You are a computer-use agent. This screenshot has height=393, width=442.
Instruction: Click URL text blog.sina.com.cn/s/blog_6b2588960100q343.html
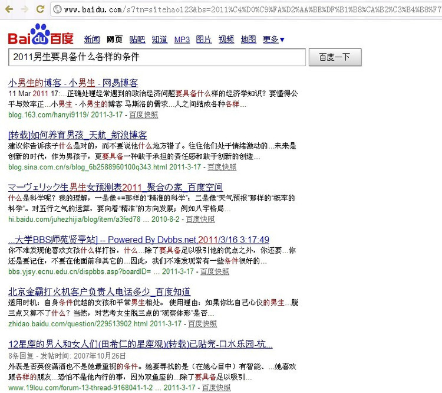tap(88, 167)
